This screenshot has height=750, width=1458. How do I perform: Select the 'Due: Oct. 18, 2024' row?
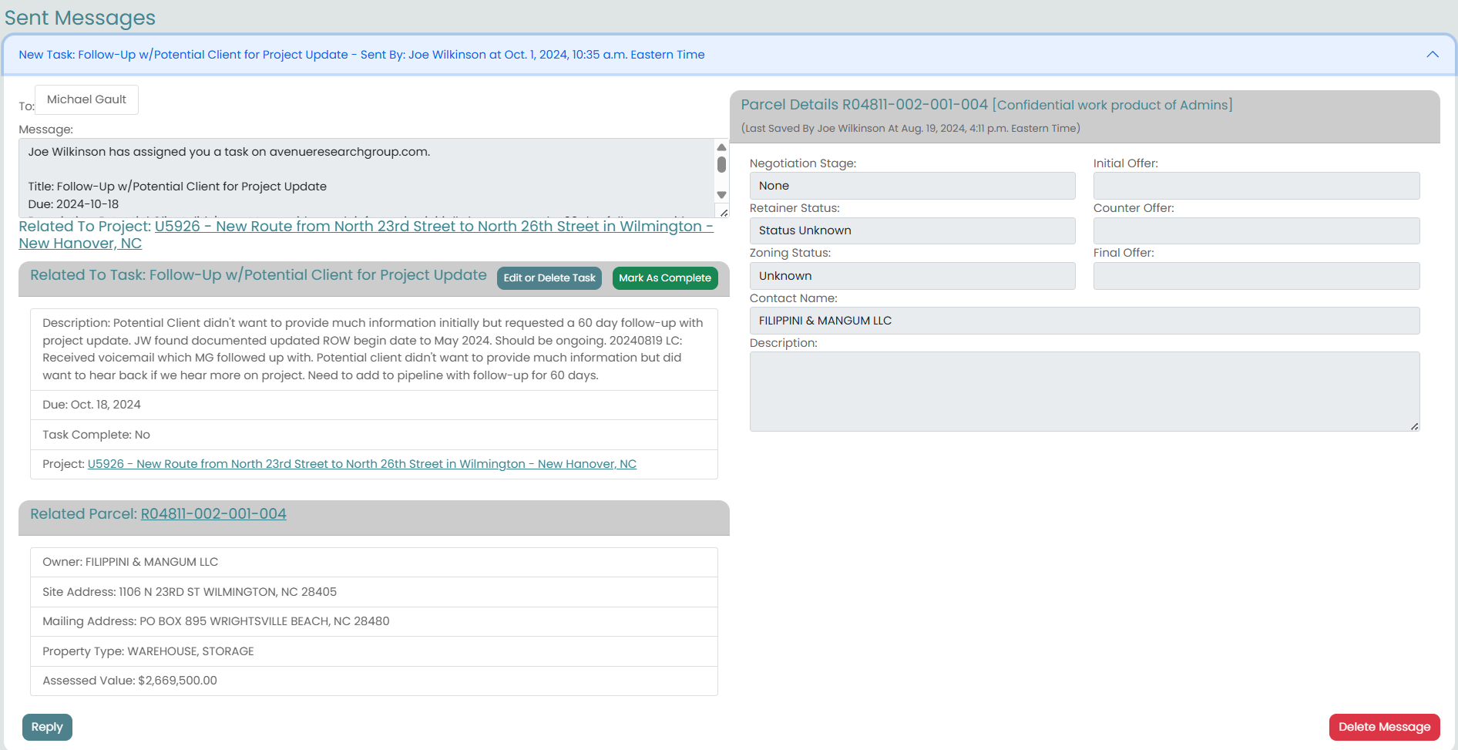point(374,405)
